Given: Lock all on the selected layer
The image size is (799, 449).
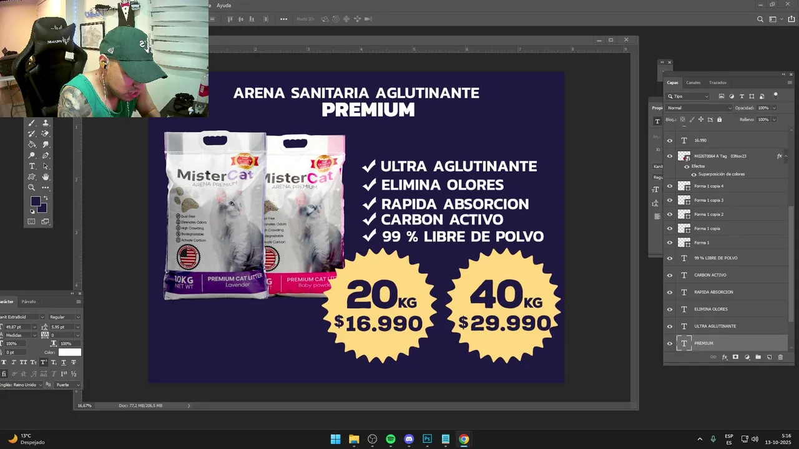Looking at the screenshot, I should tap(719, 120).
